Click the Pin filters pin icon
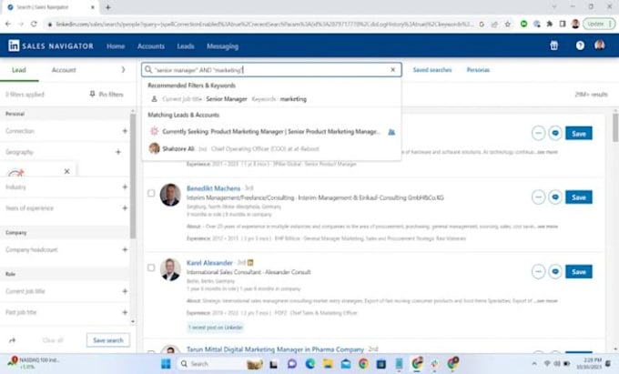 tap(92, 94)
